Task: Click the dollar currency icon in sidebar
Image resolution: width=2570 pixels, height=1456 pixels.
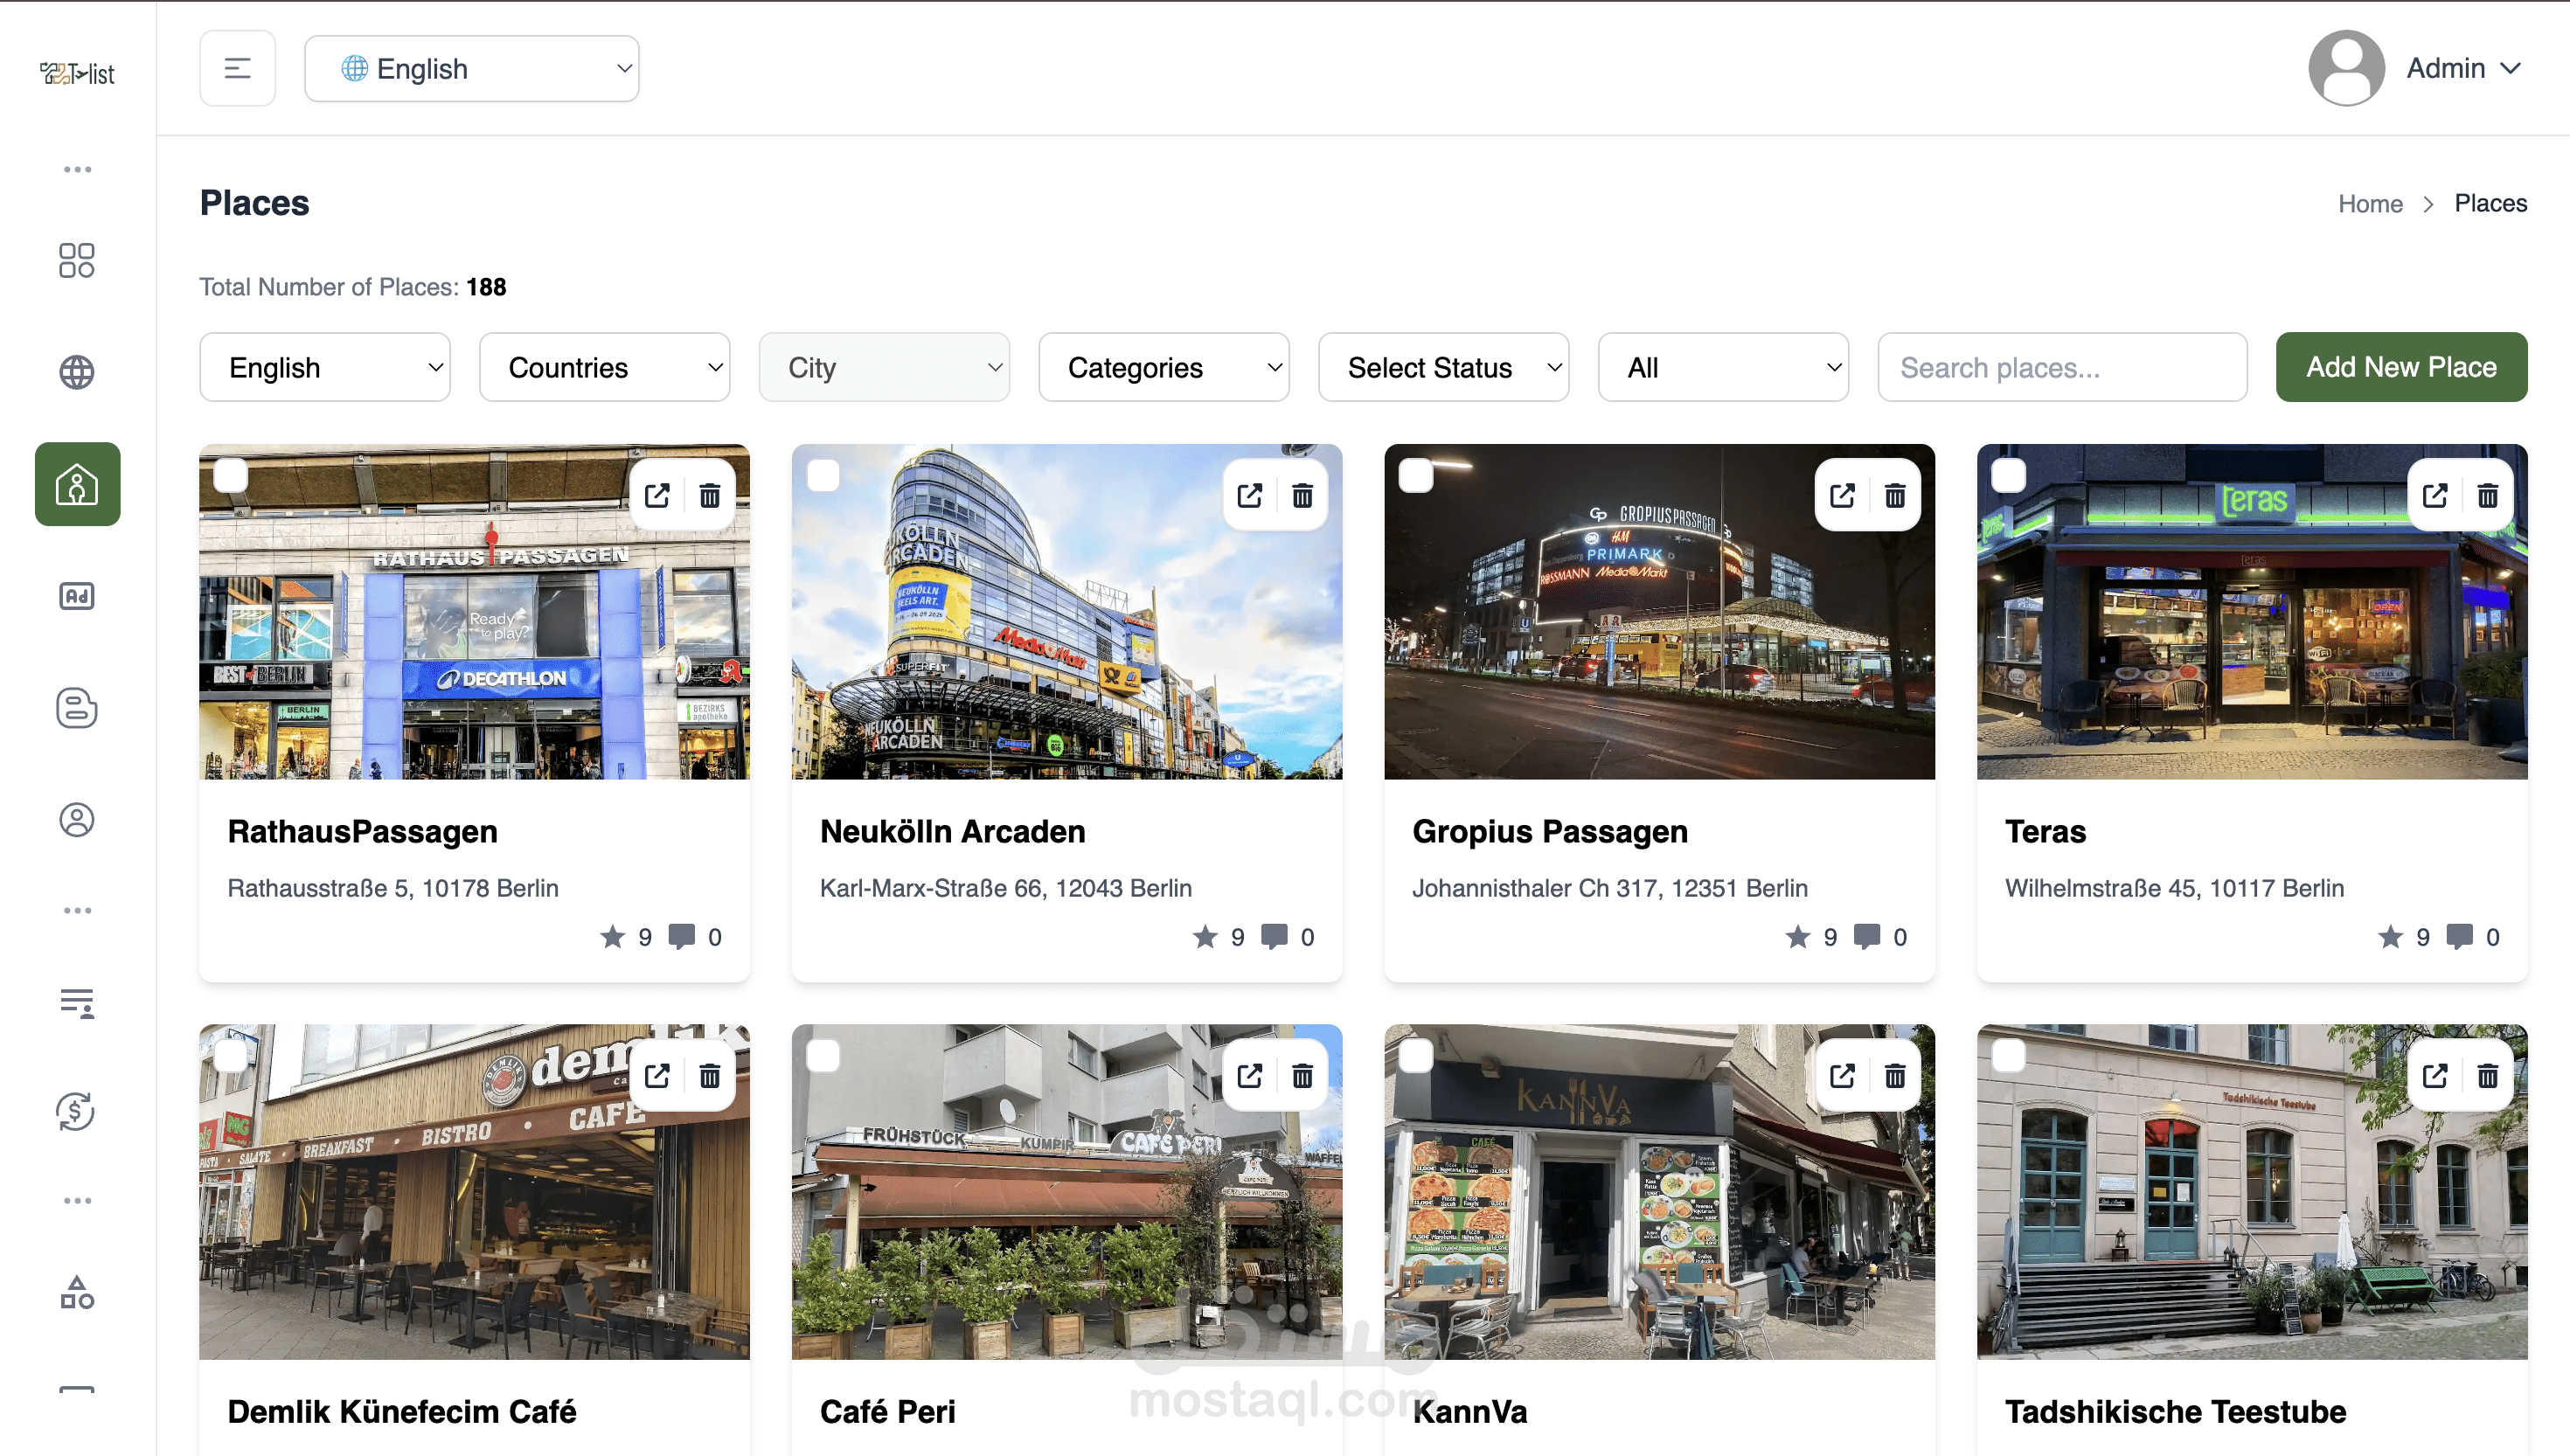Action: 77,1112
